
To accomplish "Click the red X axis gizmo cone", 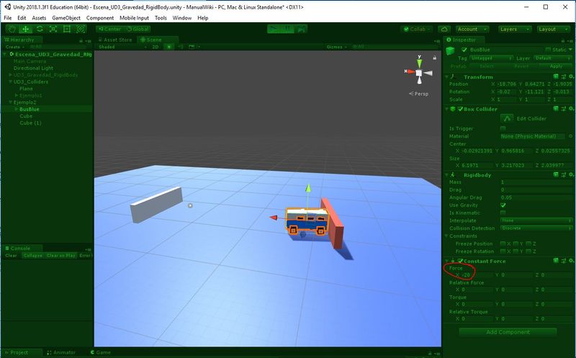I will click(410, 72).
